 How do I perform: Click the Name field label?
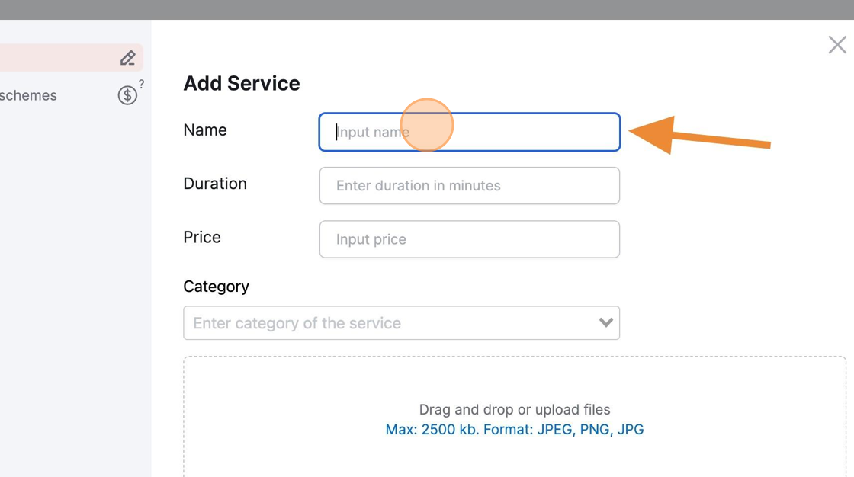[x=205, y=130]
